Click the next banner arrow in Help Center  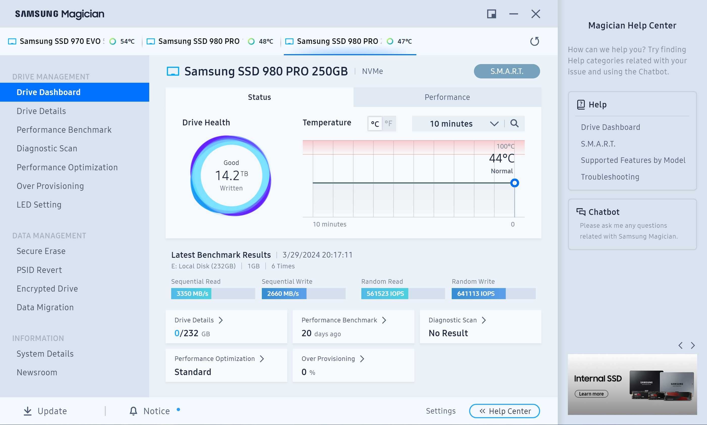point(693,345)
